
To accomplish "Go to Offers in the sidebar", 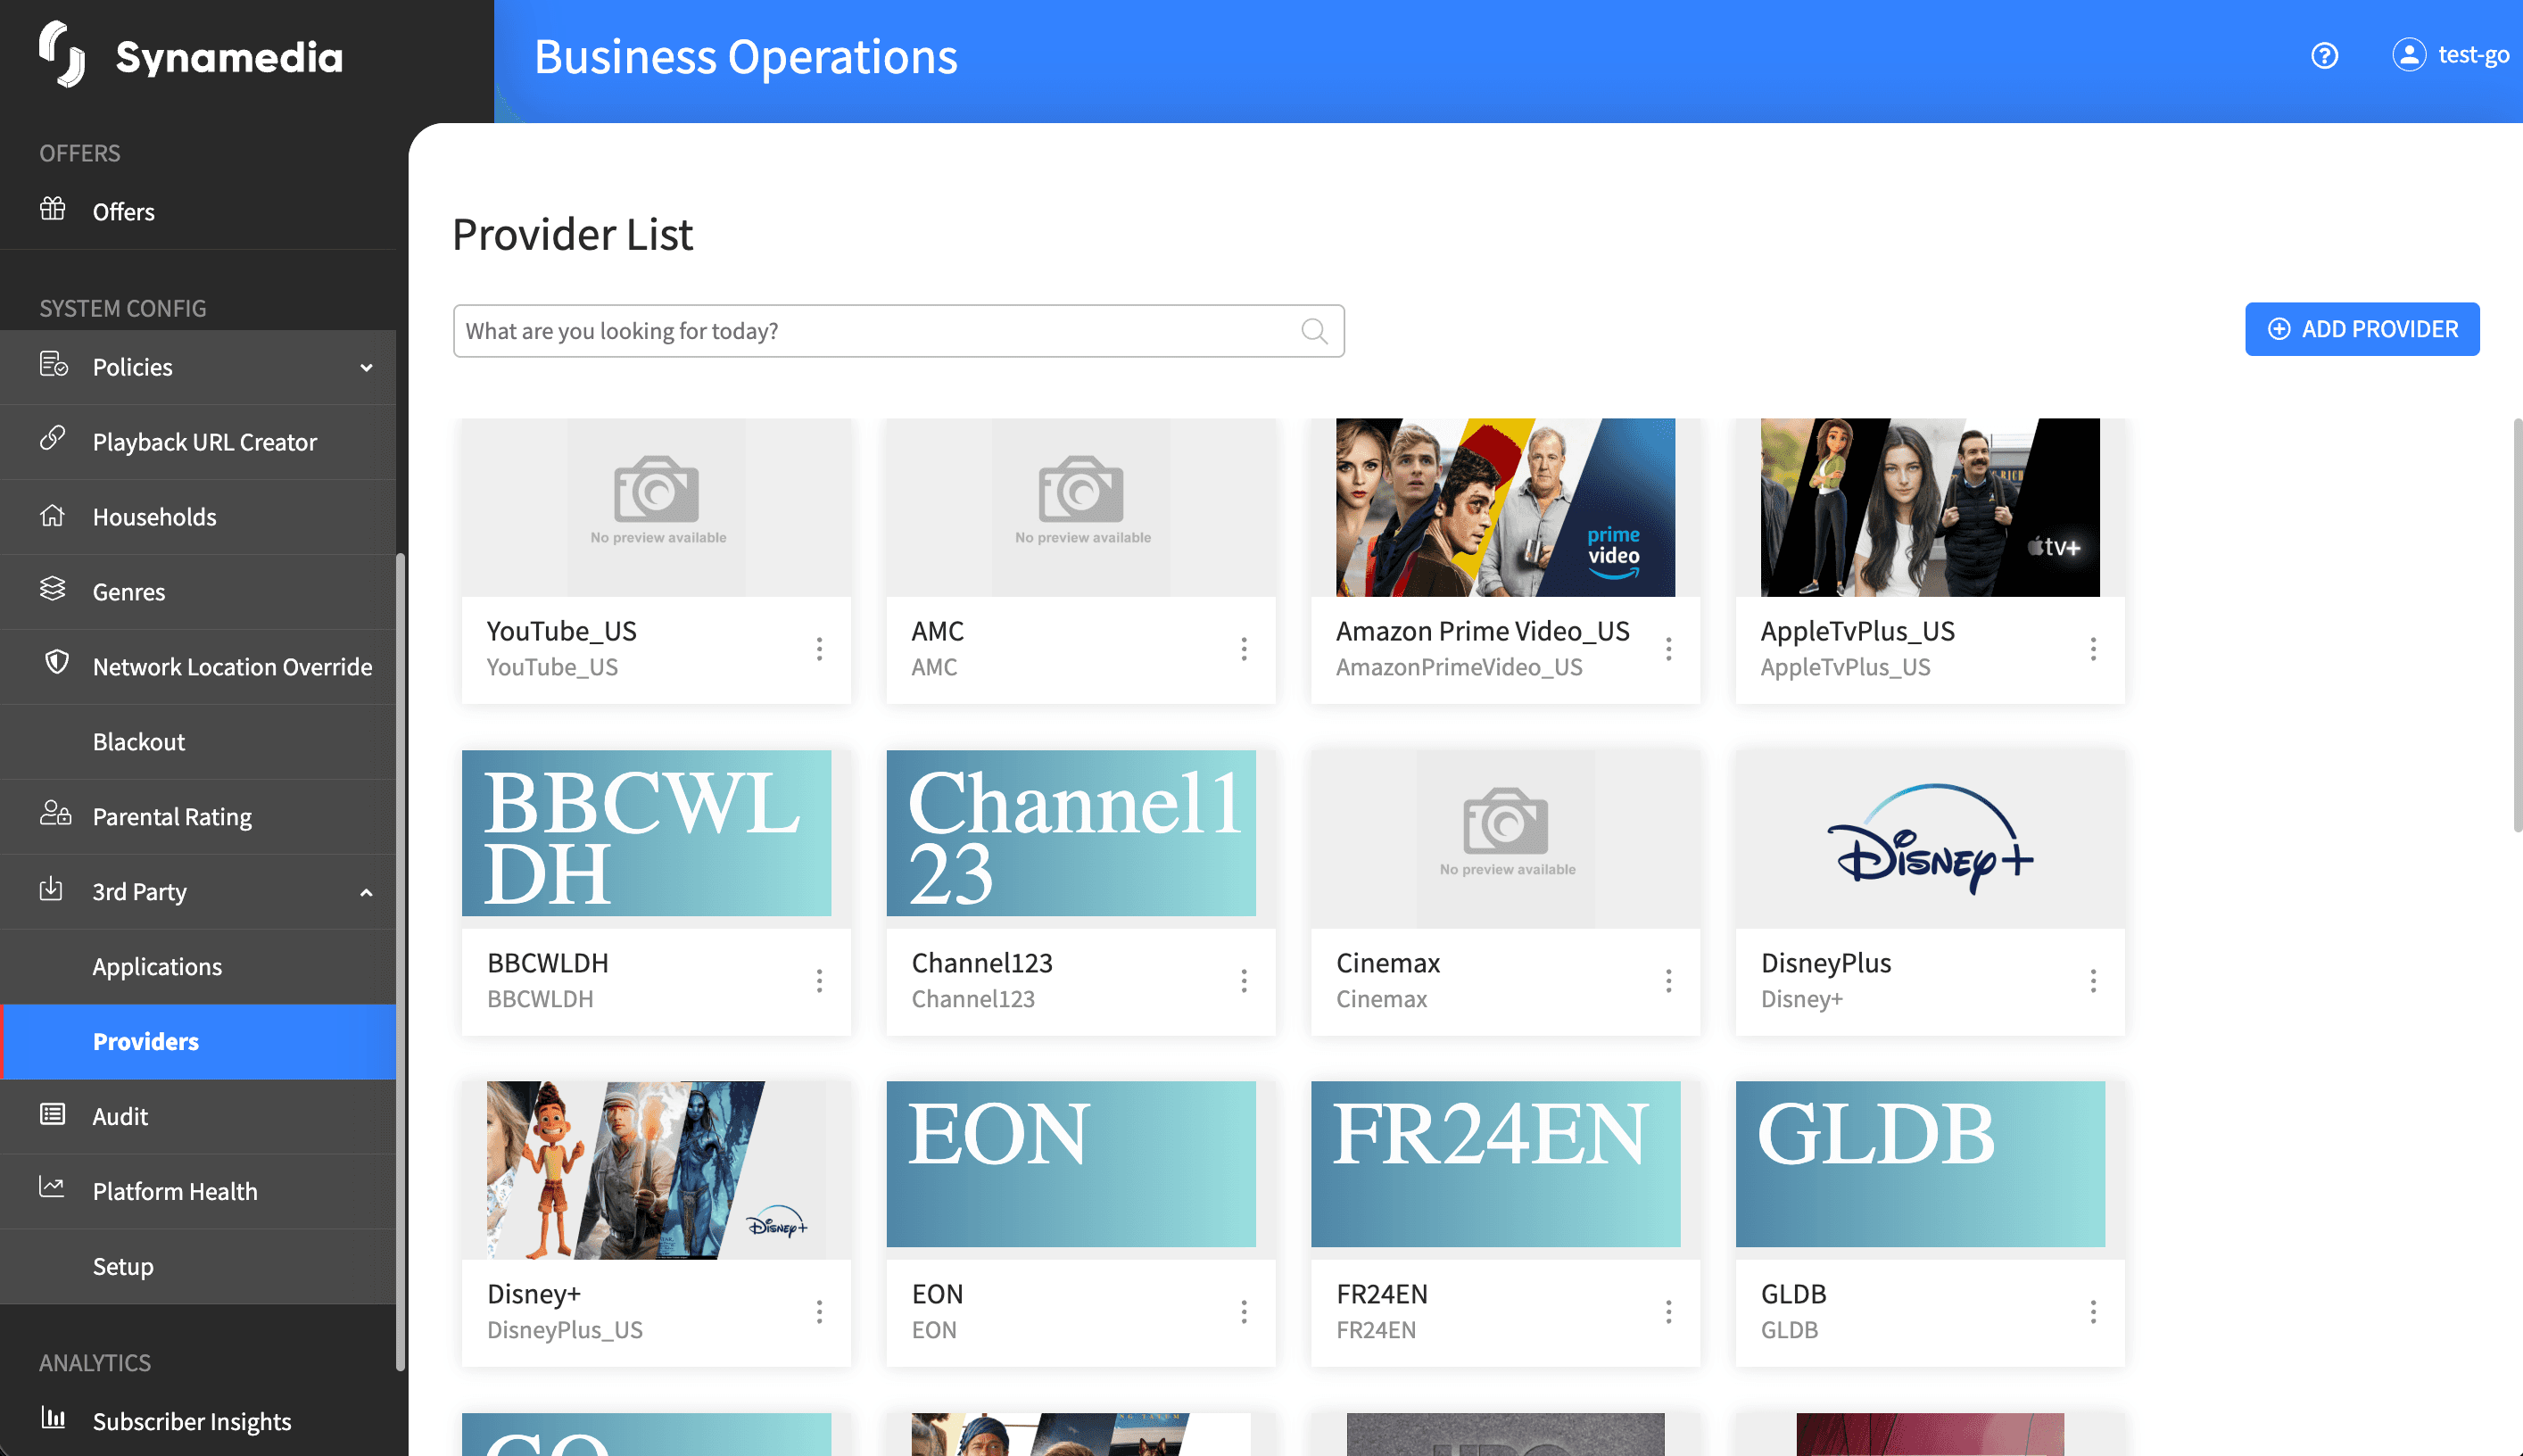I will click(198, 212).
